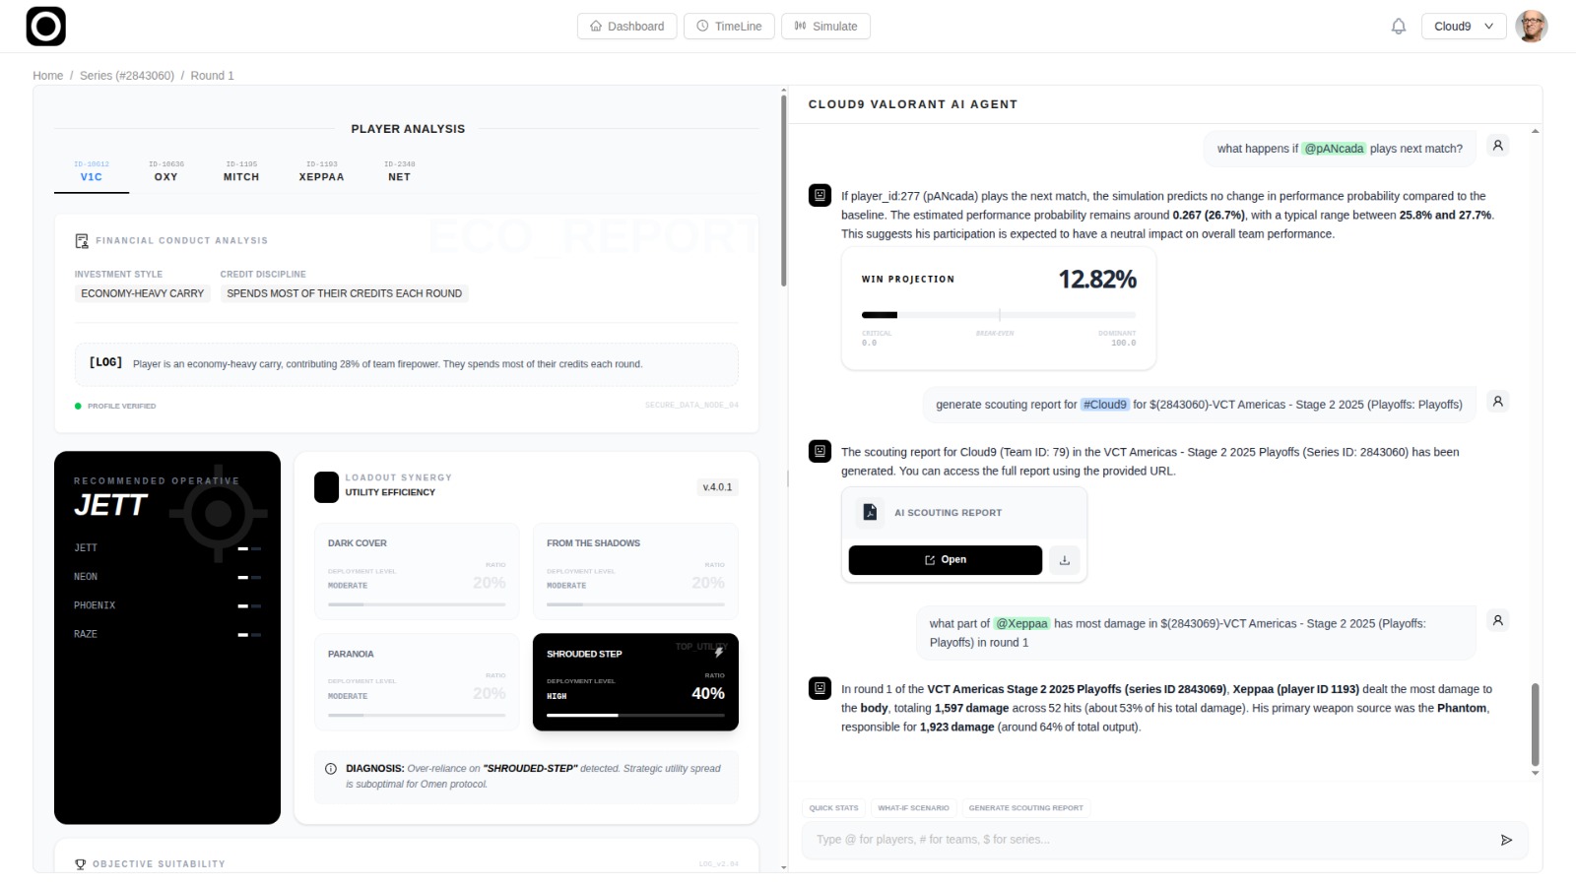Click the @pANcada mention tag
The width and height of the screenshot is (1576, 886).
[1334, 149]
